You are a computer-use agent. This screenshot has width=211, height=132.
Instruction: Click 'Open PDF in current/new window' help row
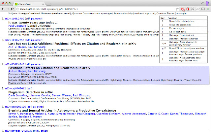click(183, 48)
